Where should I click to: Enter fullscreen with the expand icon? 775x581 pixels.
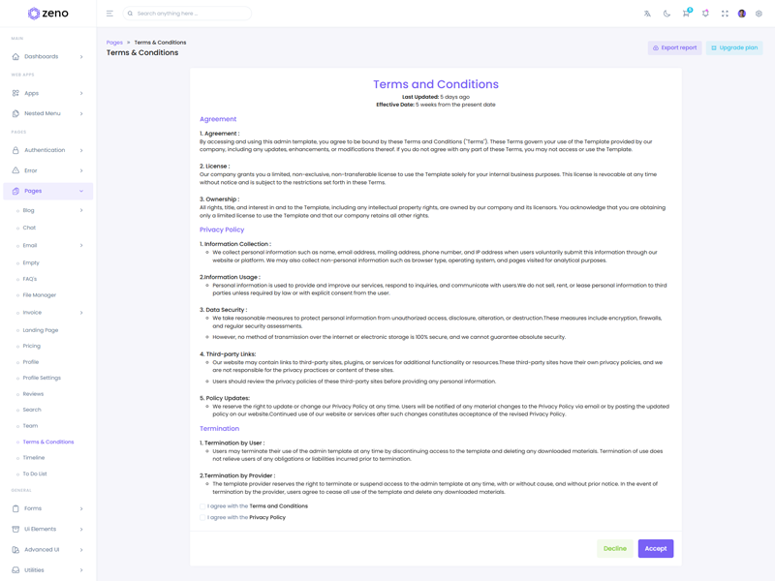pyautogui.click(x=725, y=14)
